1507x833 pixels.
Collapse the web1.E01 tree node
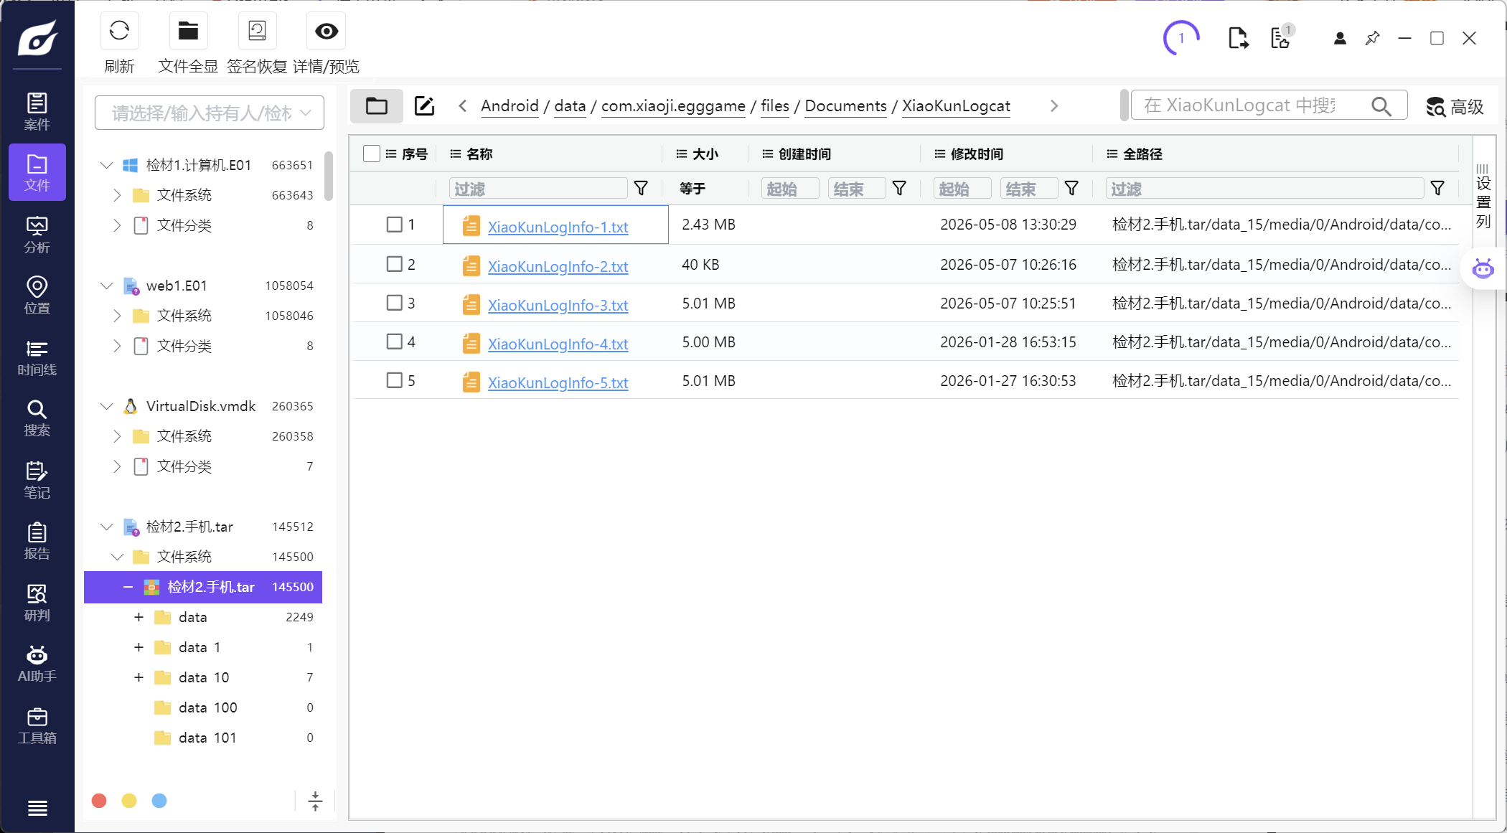tap(106, 286)
